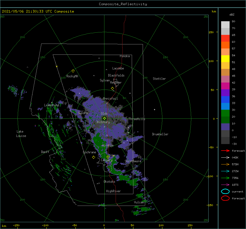This screenshot has height=229, width=246.
Task: Click the Lacombe town label
Action: tap(118, 68)
